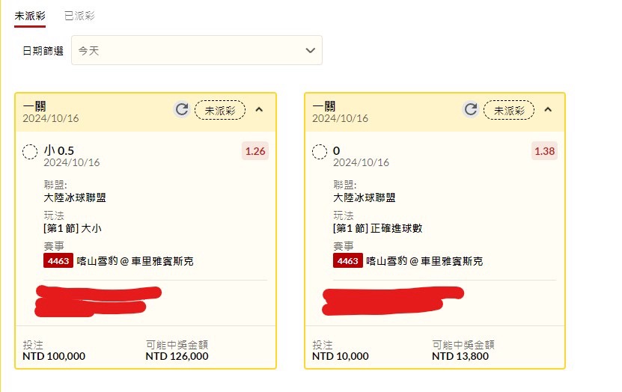The width and height of the screenshot is (622, 392).
Task: Click the 1.26 odds badge
Action: click(255, 151)
